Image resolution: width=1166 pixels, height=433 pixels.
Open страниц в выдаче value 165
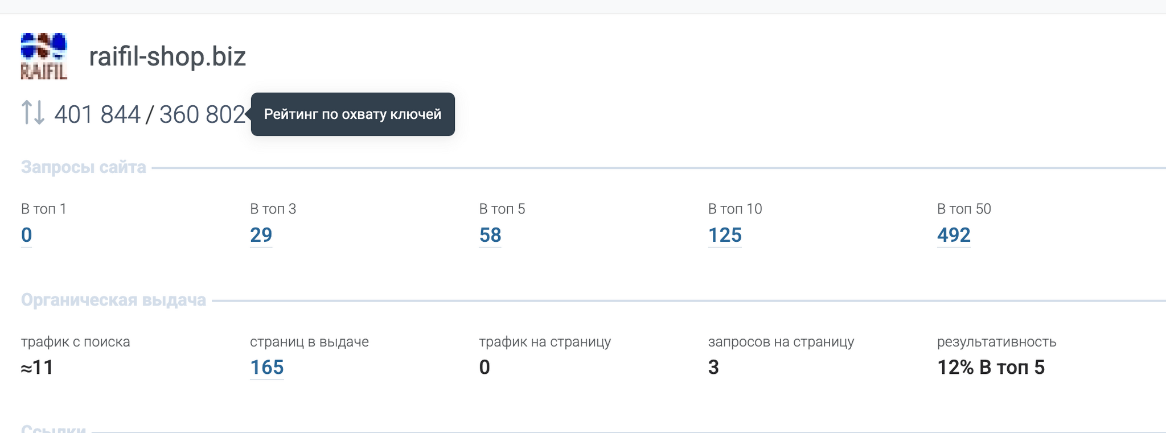[267, 368]
